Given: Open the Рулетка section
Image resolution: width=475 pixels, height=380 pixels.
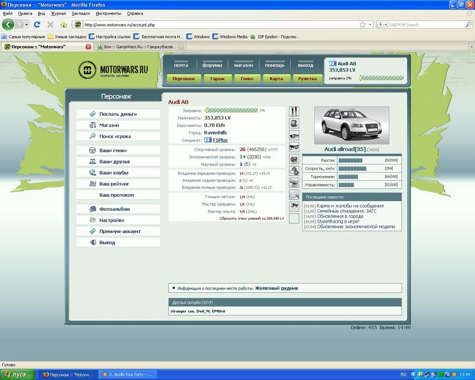Looking at the screenshot, I should [307, 79].
